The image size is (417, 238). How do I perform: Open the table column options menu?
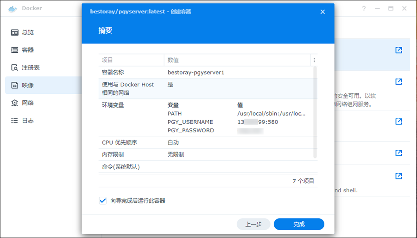314,60
